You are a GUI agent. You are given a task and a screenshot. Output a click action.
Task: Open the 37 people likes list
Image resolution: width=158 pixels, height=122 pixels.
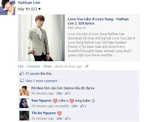33,74
